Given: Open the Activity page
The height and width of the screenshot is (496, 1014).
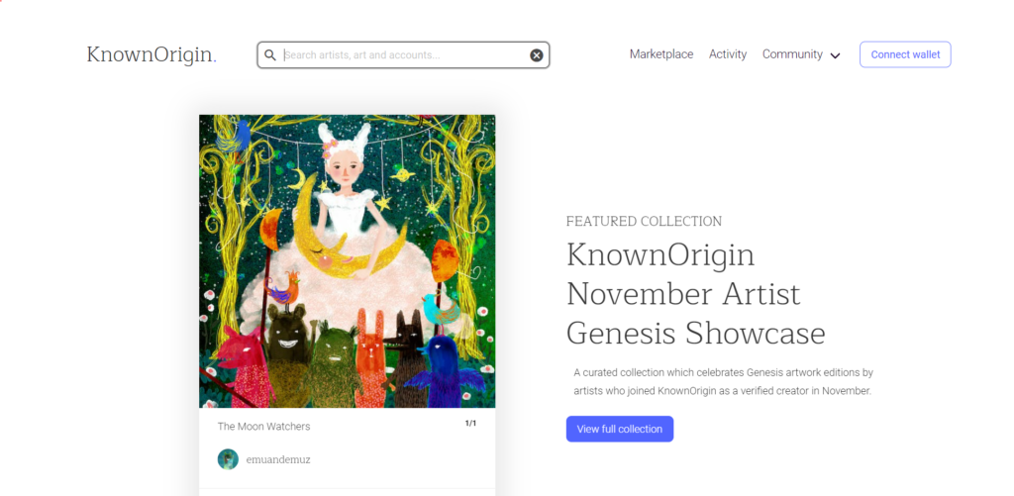Looking at the screenshot, I should pyautogui.click(x=728, y=54).
